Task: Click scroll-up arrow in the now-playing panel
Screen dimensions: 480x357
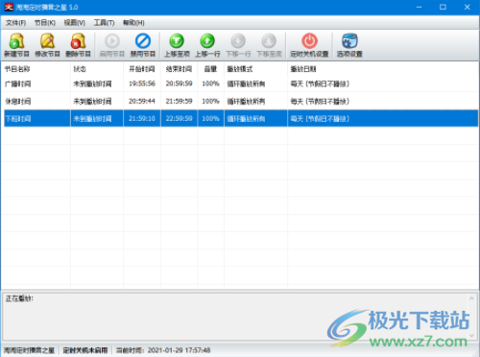Action: click(471, 298)
